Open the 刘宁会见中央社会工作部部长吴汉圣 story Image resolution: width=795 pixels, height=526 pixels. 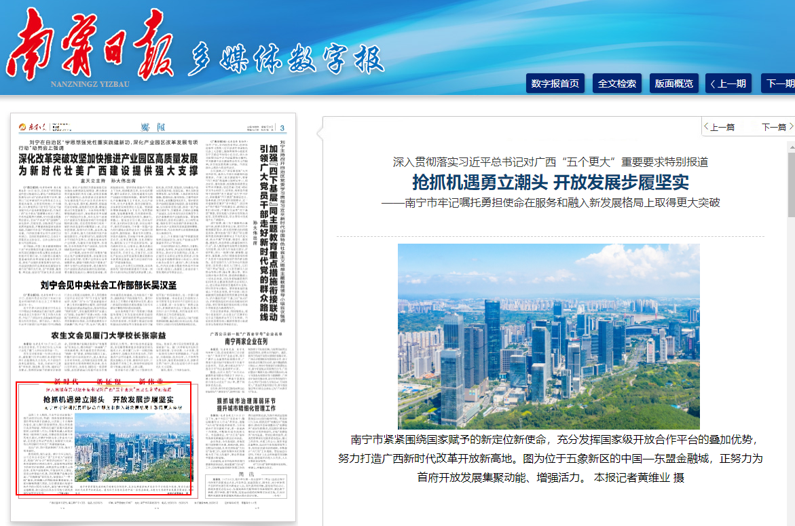pyautogui.click(x=109, y=285)
